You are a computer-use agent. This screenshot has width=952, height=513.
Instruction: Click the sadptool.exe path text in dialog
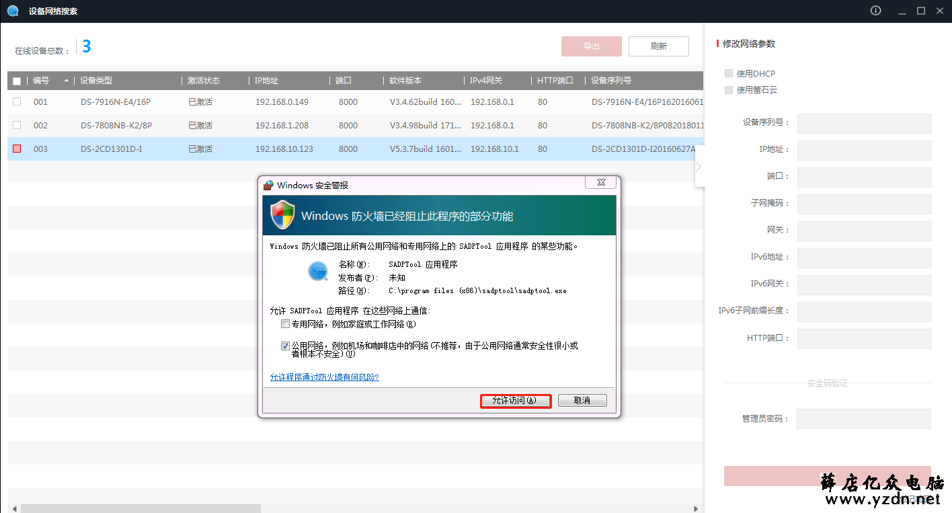pyautogui.click(x=477, y=291)
